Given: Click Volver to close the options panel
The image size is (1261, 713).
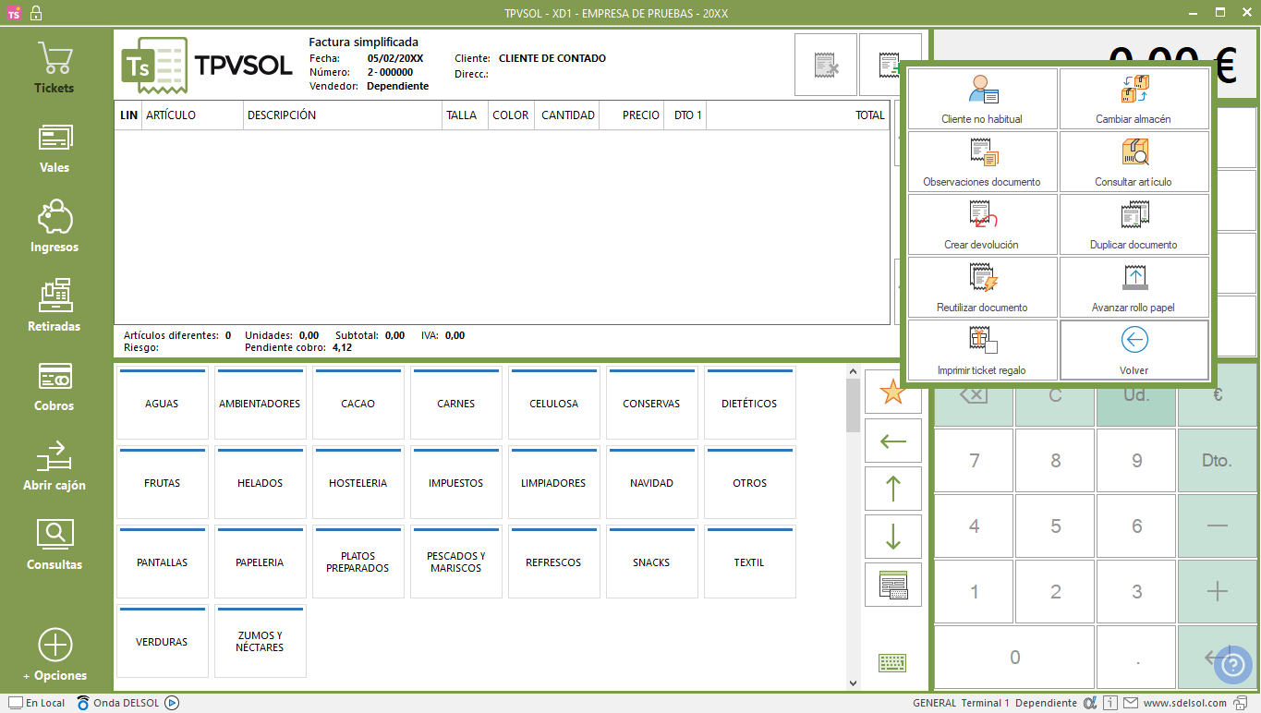Looking at the screenshot, I should tap(1134, 350).
